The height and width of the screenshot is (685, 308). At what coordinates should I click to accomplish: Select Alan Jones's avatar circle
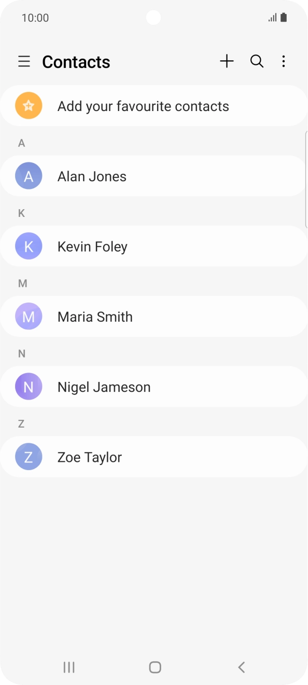pyautogui.click(x=29, y=175)
